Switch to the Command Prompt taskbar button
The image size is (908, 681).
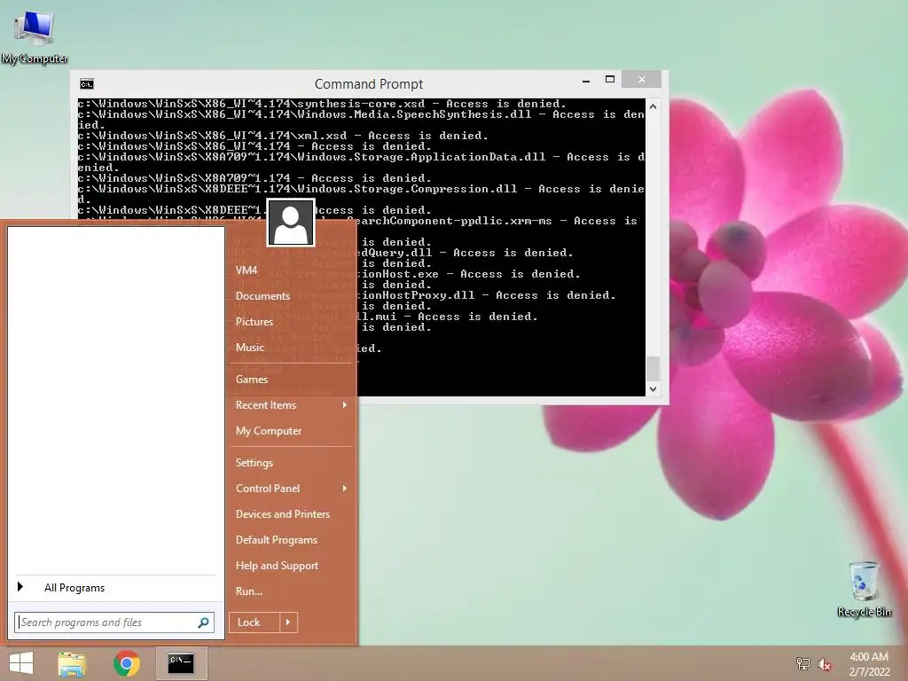(181, 663)
